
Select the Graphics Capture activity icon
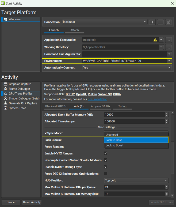click(x=6, y=84)
